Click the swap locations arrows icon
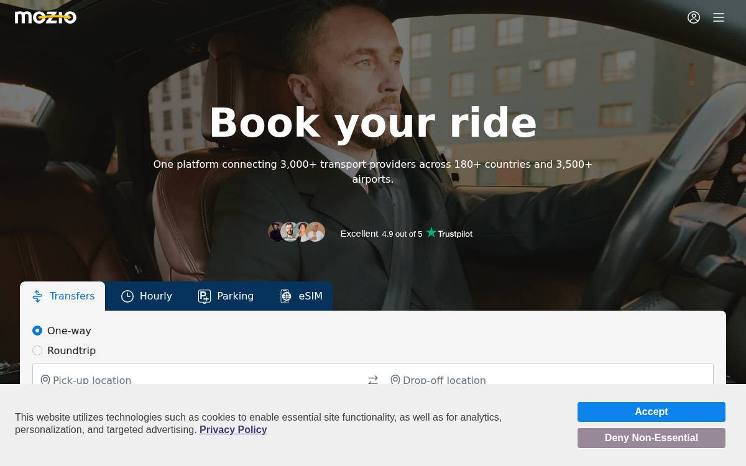 [x=373, y=380]
